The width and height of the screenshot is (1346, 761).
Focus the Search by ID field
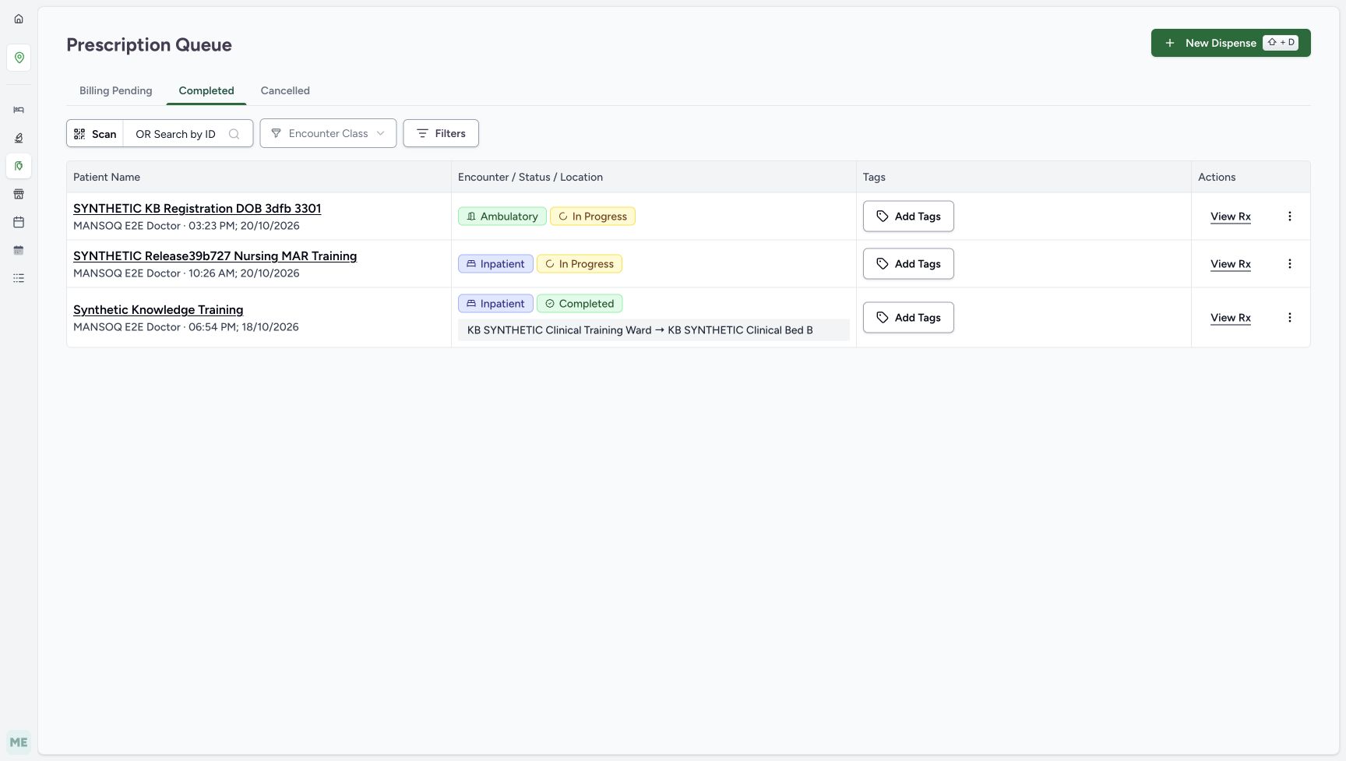coord(188,134)
